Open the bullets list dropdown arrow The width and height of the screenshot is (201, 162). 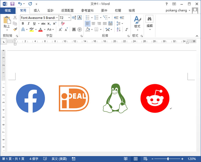click(x=92, y=18)
